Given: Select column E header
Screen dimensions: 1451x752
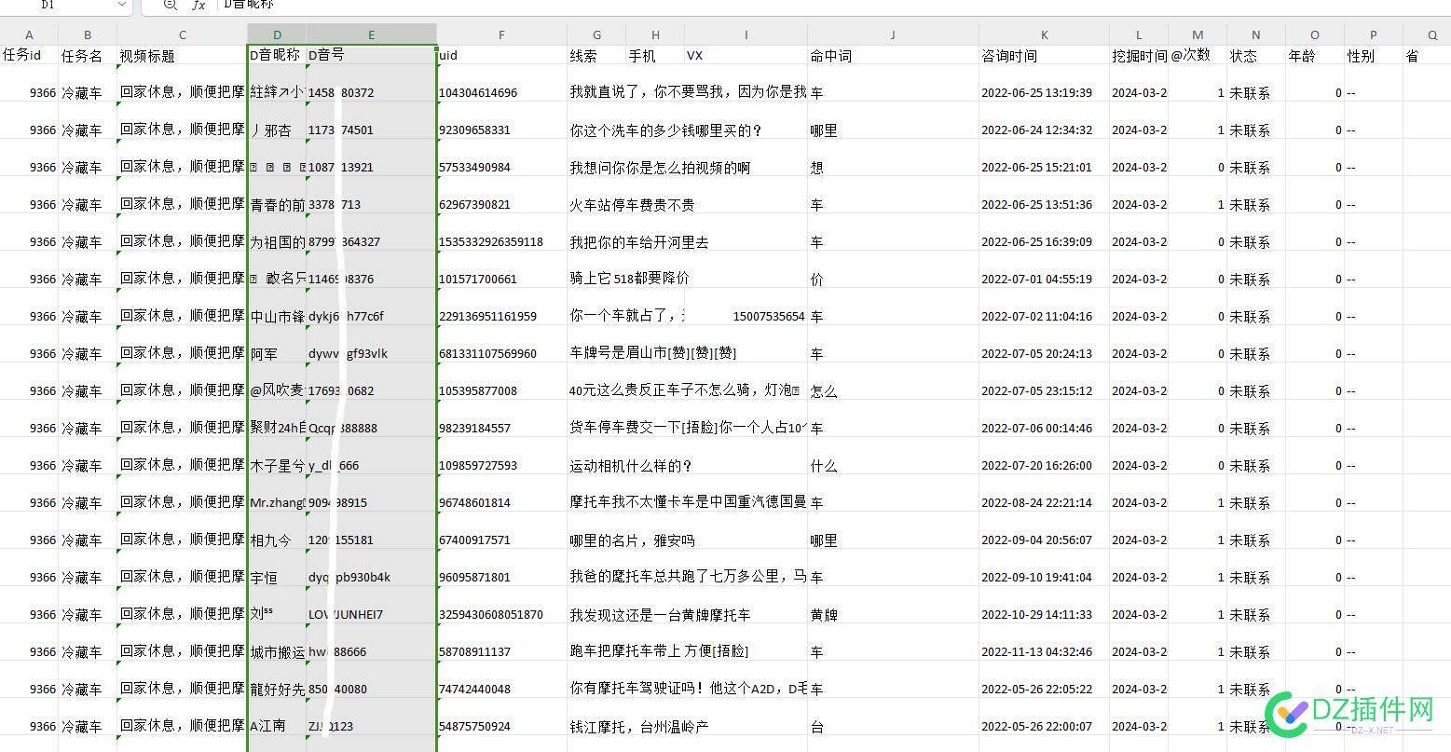Looking at the screenshot, I should [371, 35].
